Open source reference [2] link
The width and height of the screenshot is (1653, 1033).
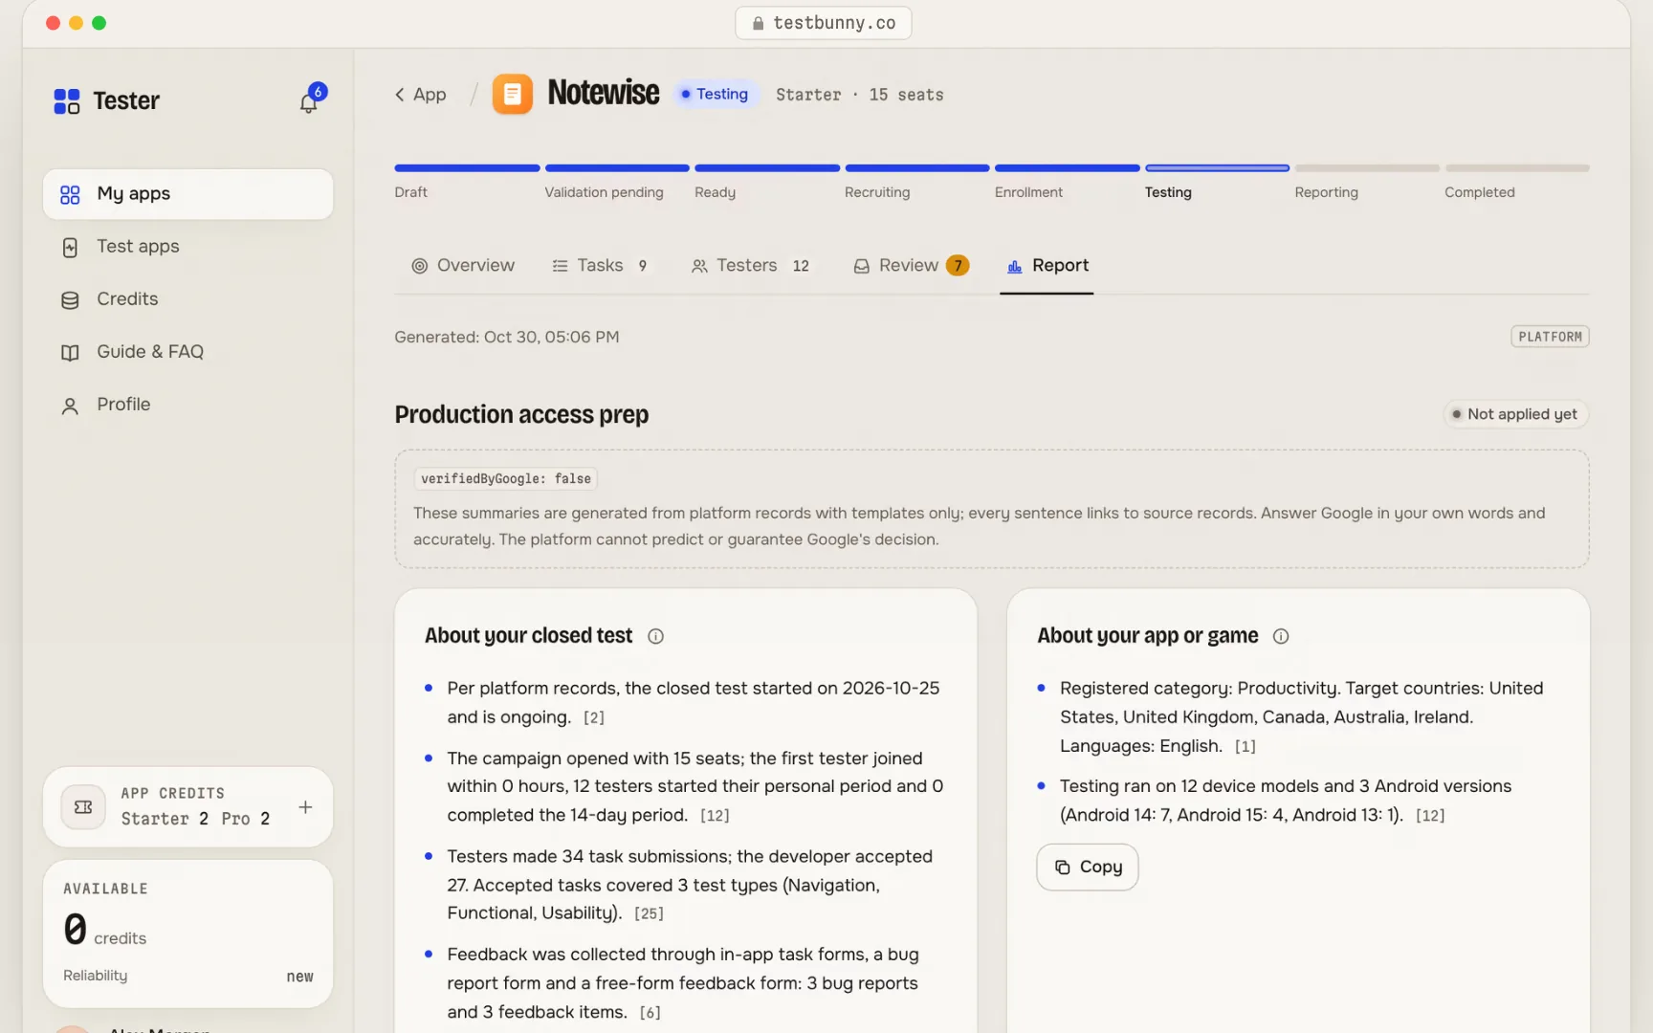click(x=594, y=718)
